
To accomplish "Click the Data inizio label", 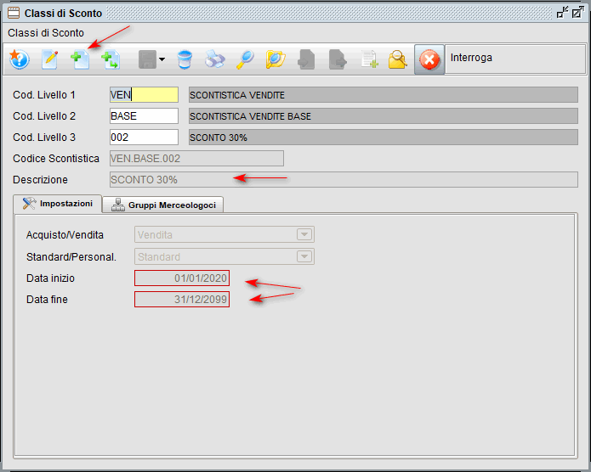I will [x=50, y=278].
